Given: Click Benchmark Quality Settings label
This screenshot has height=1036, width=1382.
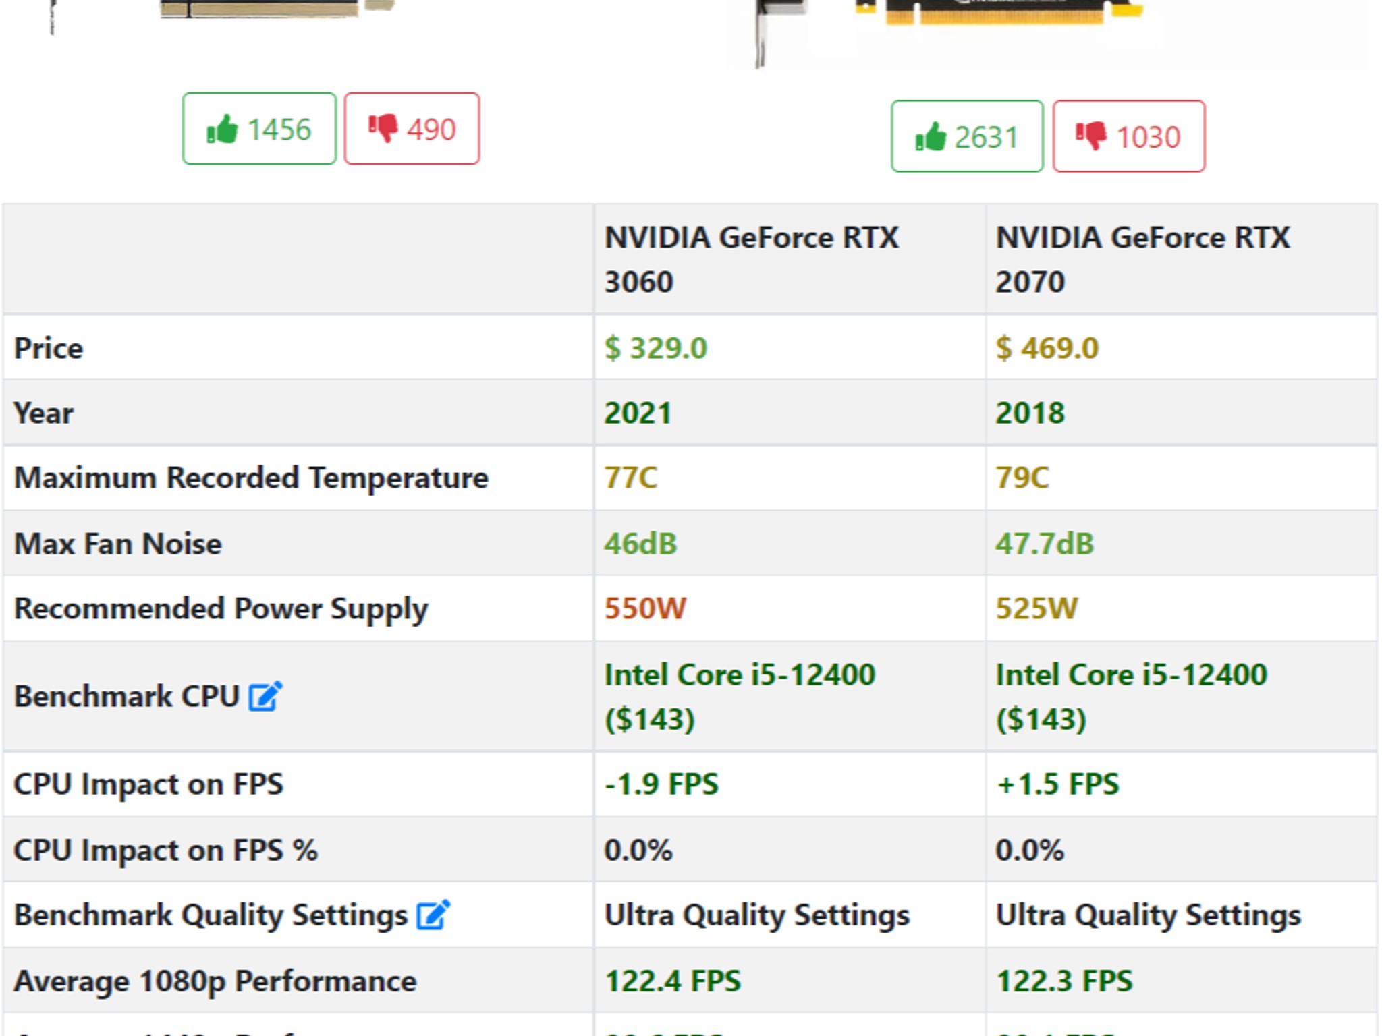Looking at the screenshot, I should coord(211,916).
